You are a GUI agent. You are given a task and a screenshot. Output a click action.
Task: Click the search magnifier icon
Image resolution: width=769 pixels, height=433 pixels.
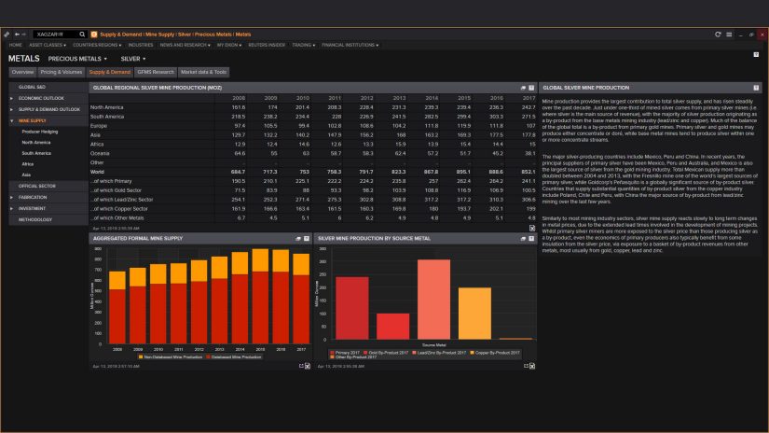point(82,35)
